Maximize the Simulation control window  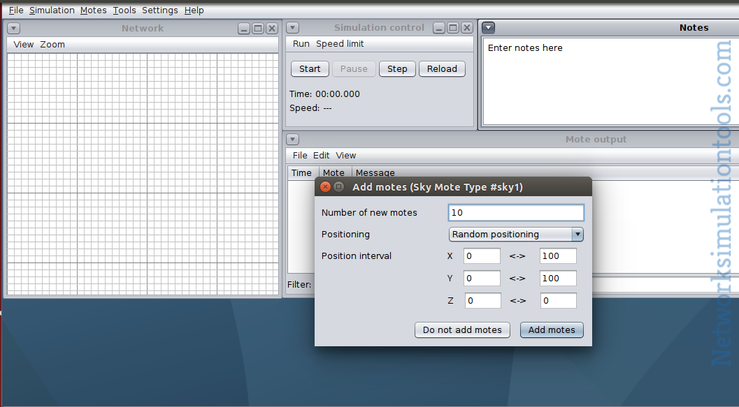(x=453, y=28)
